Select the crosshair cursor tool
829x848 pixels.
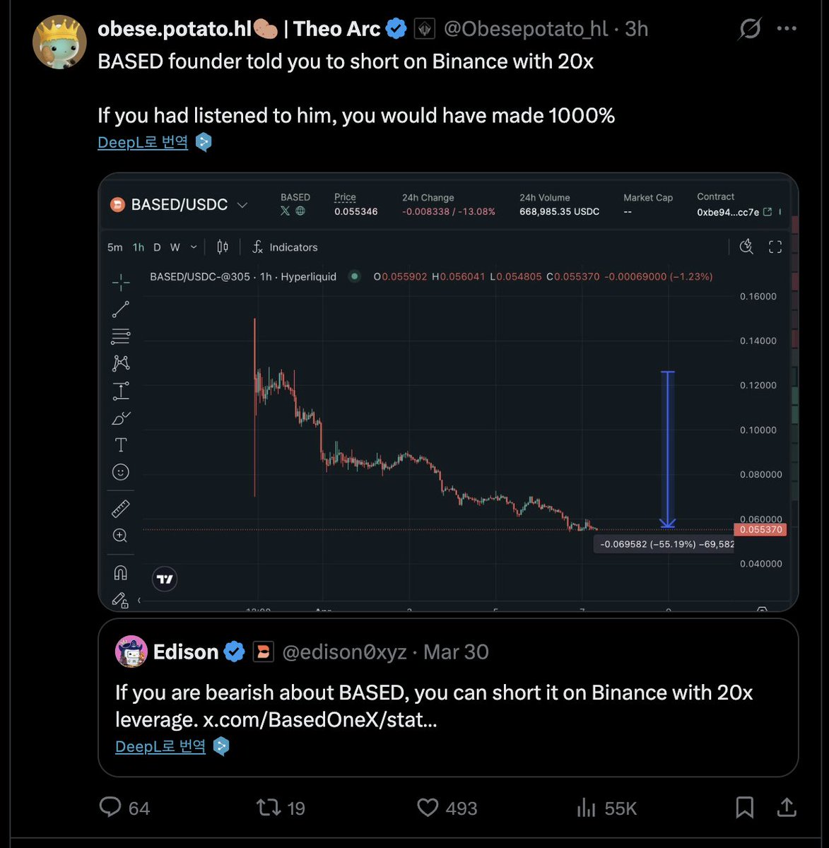click(x=121, y=283)
